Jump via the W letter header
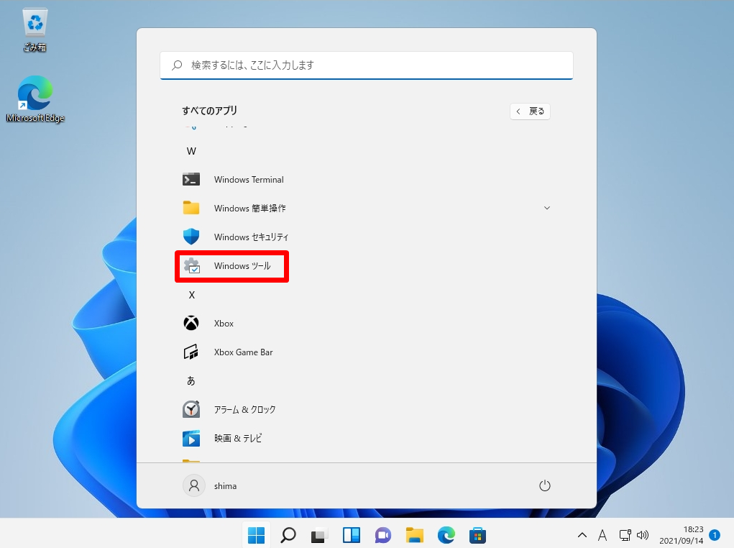Image resolution: width=734 pixels, height=548 pixels. pos(191,151)
